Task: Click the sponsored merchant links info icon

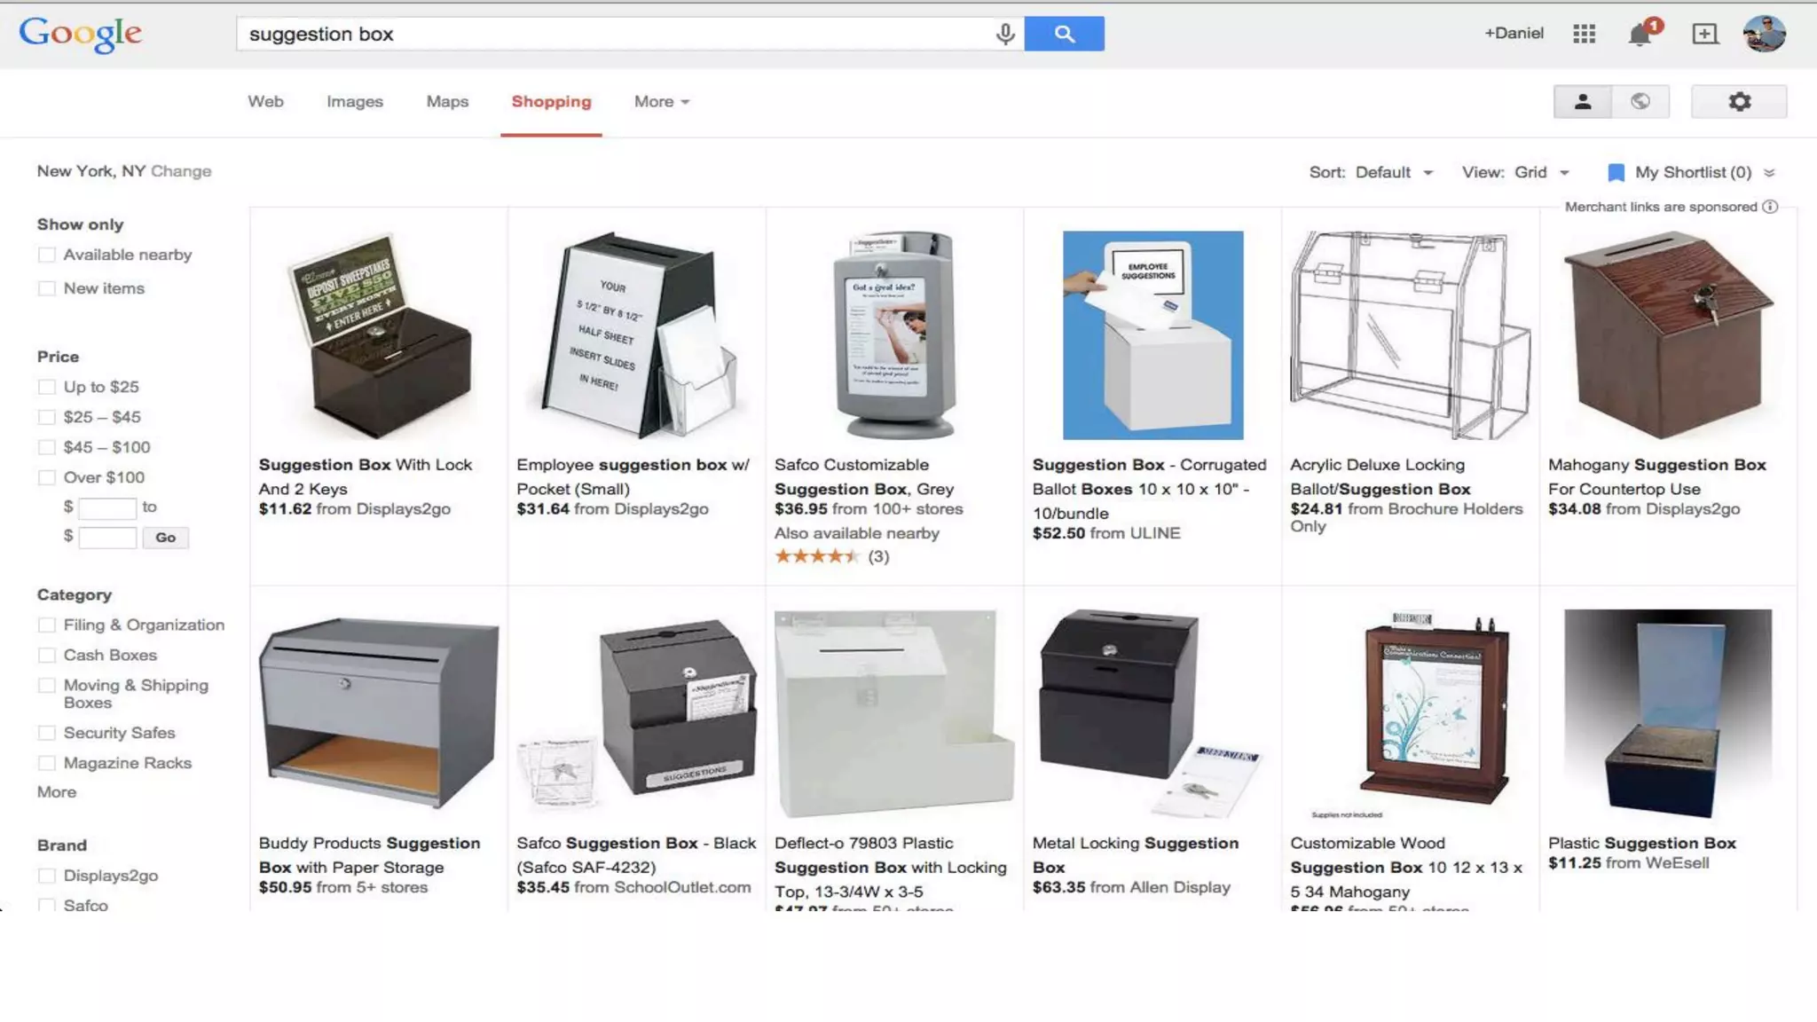Action: coord(1770,207)
